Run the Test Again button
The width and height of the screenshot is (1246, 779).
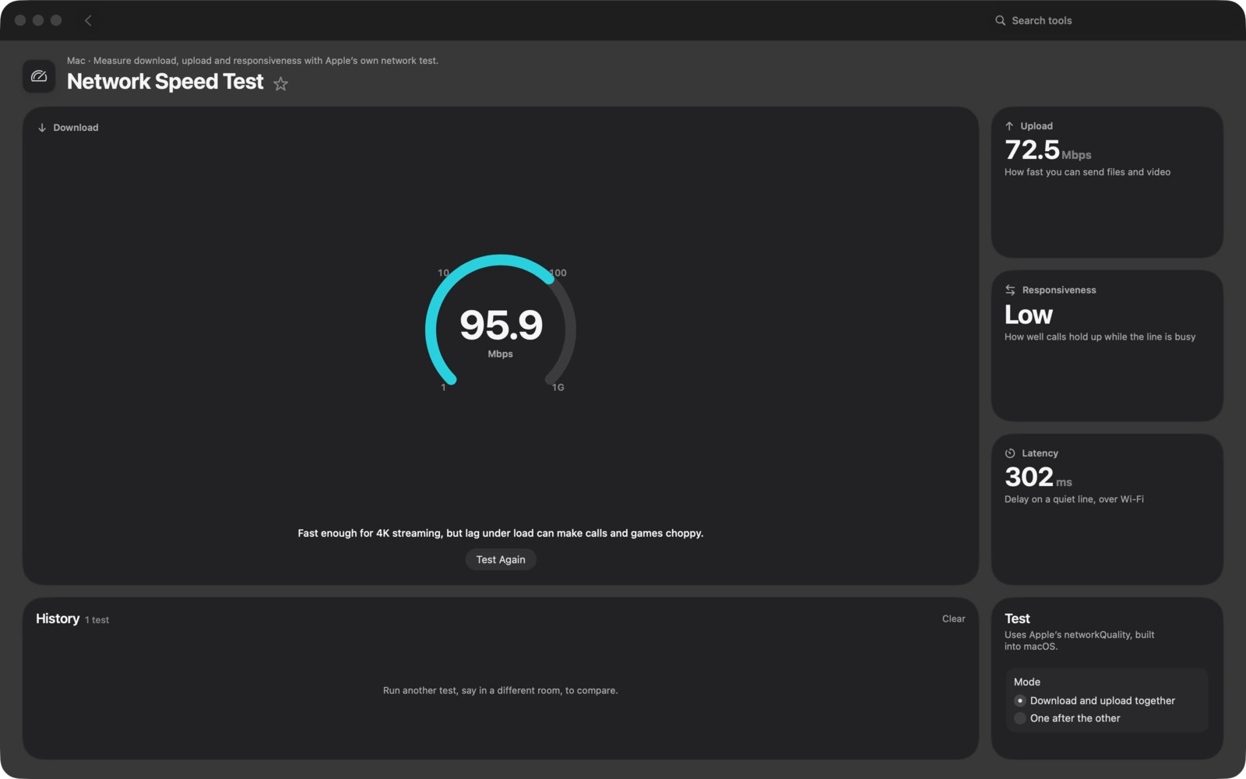[501, 559]
